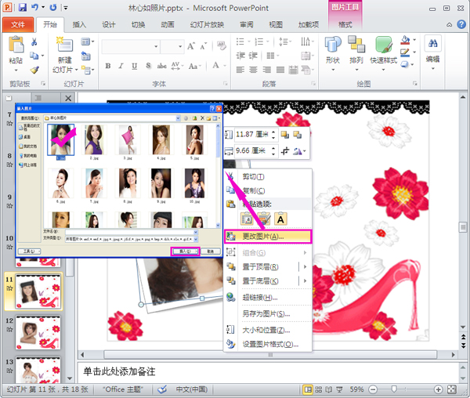470x398 pixels.
Task: Open the Arrange icon
Action: coord(356,45)
